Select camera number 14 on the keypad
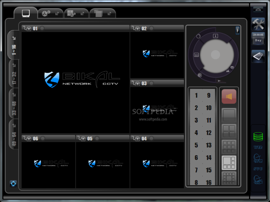This screenshot has height=202, width=270. click(x=209, y=158)
